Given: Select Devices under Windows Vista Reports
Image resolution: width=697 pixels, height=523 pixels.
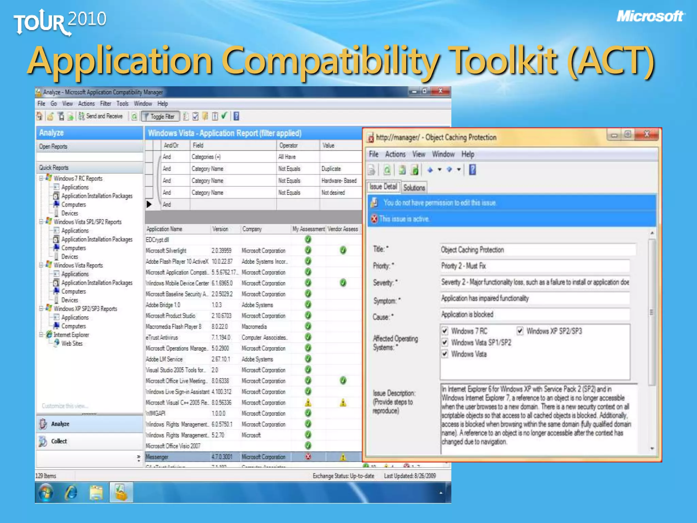Looking at the screenshot, I should click(69, 300).
